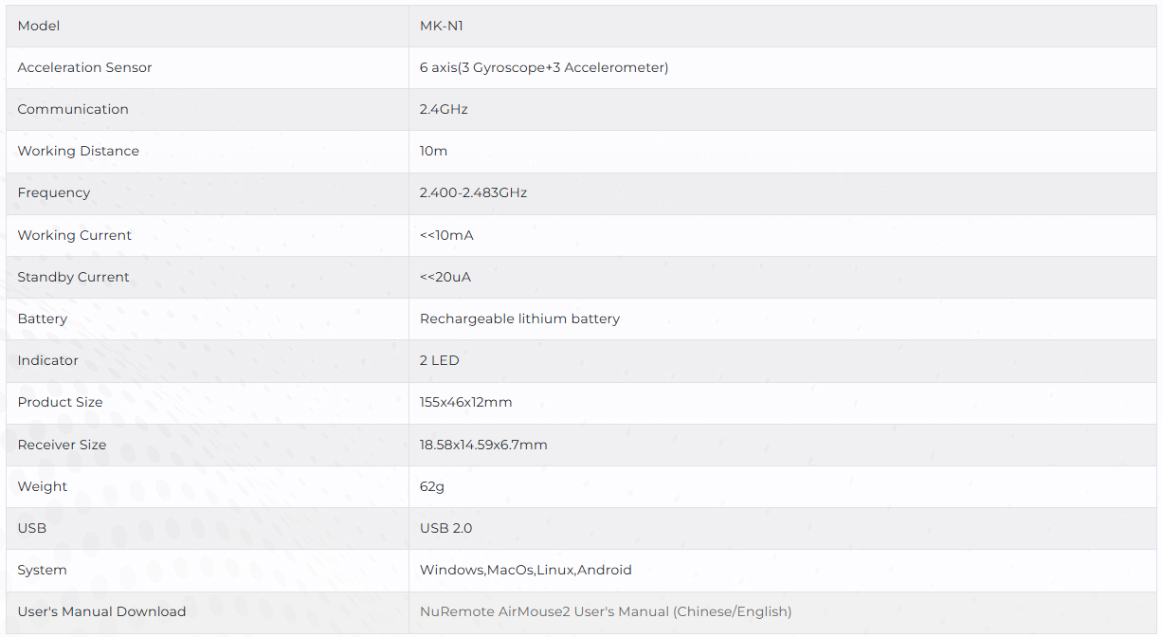
Task: Click the MK-N1 model value
Action: coord(441,26)
